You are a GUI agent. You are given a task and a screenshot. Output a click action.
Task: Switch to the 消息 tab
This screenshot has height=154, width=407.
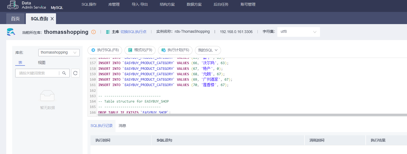(x=122, y=126)
